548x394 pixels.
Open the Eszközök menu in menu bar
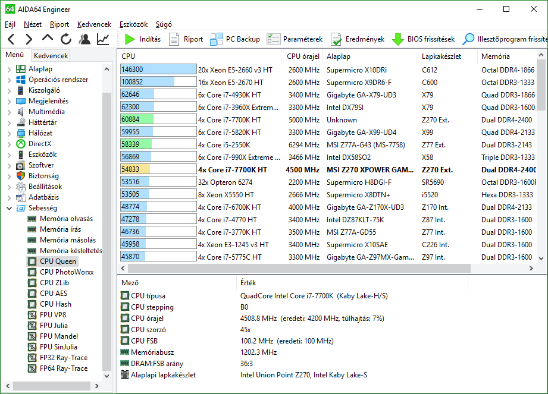pyautogui.click(x=133, y=24)
